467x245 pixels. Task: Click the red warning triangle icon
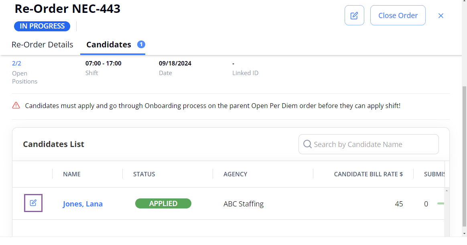[16, 106]
